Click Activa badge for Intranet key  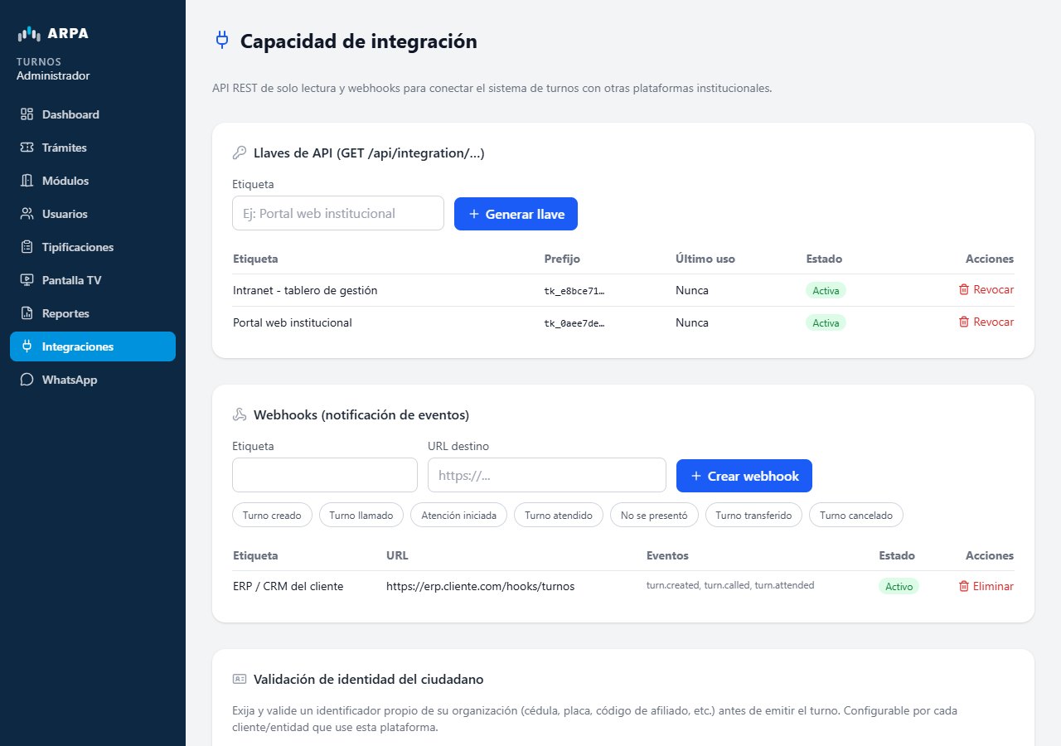tap(826, 290)
